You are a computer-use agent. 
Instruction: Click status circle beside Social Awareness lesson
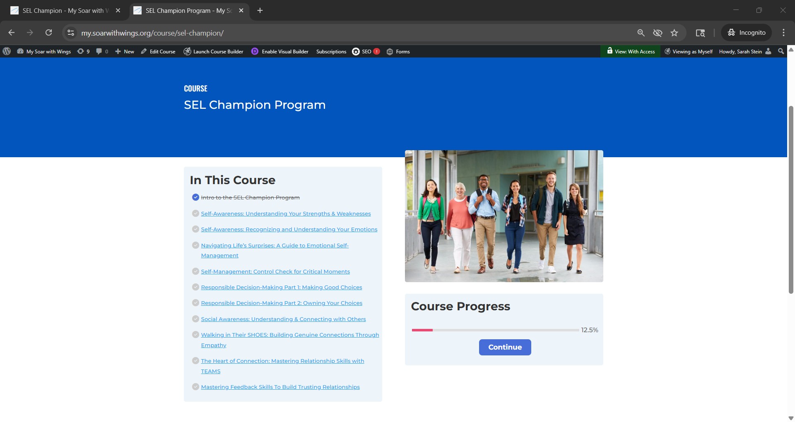click(195, 319)
